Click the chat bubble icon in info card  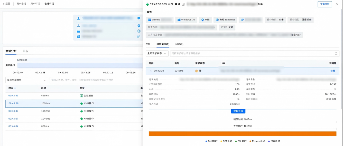(x=139, y=18)
